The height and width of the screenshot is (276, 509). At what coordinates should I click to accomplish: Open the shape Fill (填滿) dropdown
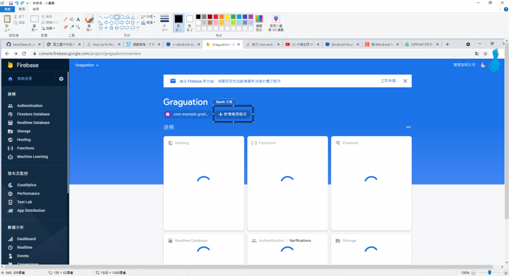[x=148, y=22]
